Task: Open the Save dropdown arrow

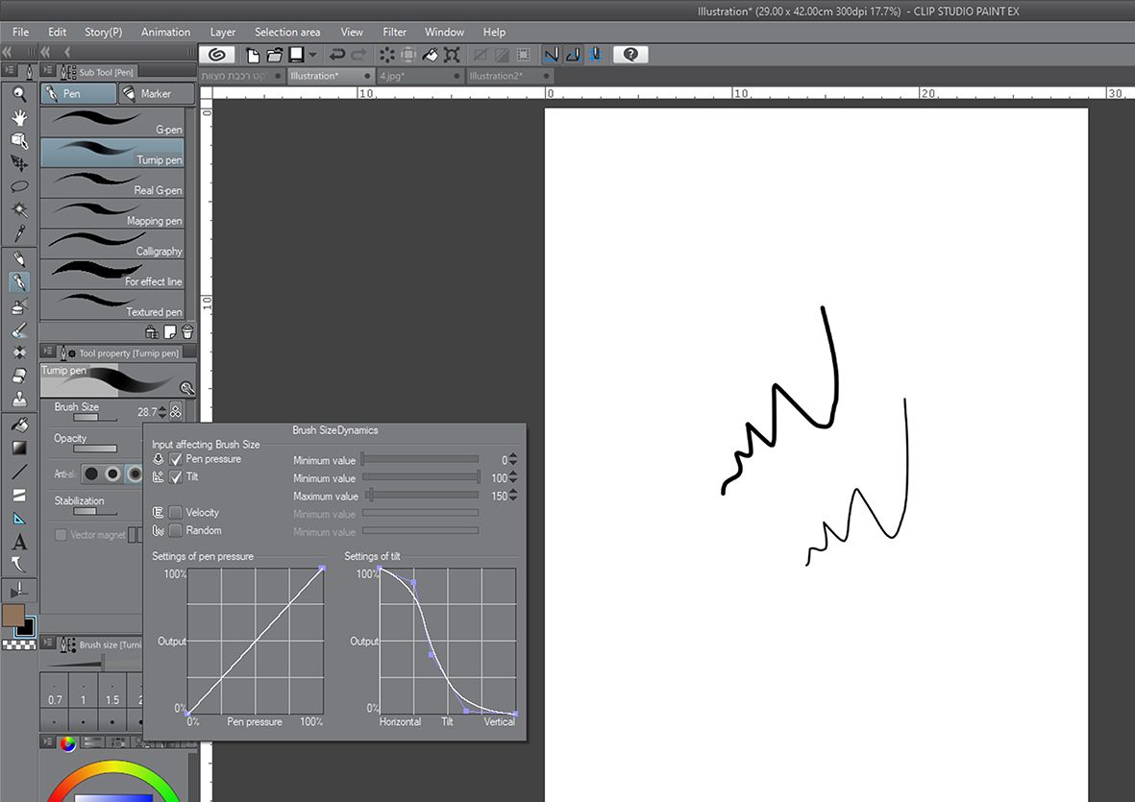Action: [x=312, y=55]
